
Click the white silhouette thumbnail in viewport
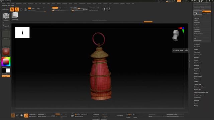tap(22, 33)
